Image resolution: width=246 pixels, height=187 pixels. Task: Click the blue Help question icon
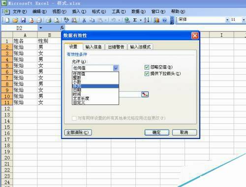pyautogui.click(x=164, y=20)
